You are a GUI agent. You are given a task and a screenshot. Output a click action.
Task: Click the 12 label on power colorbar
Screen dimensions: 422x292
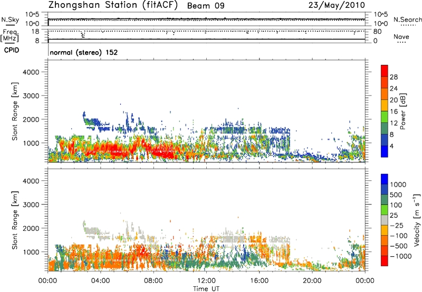click(394, 123)
